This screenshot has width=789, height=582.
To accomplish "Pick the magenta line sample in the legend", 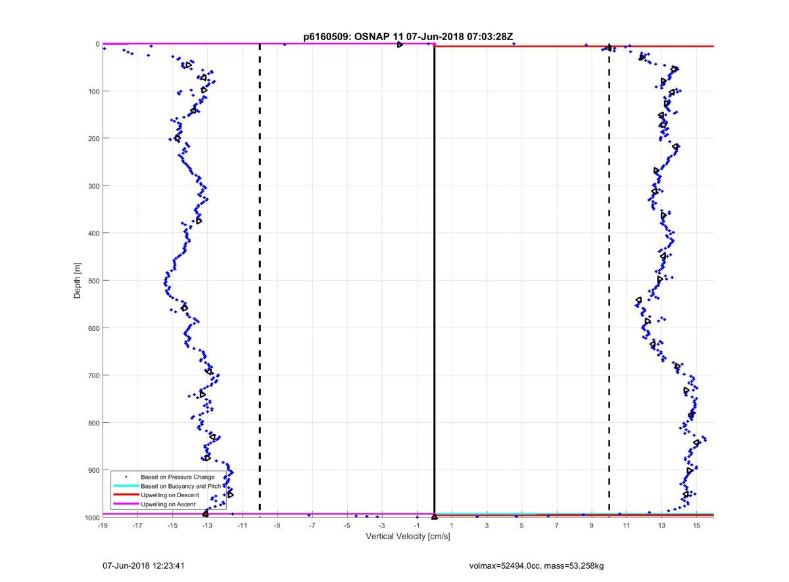I will [126, 504].
